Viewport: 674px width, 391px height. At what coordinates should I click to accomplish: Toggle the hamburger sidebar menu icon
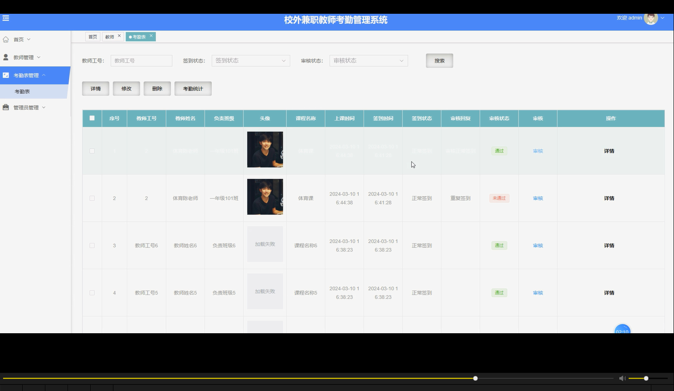[x=6, y=18]
